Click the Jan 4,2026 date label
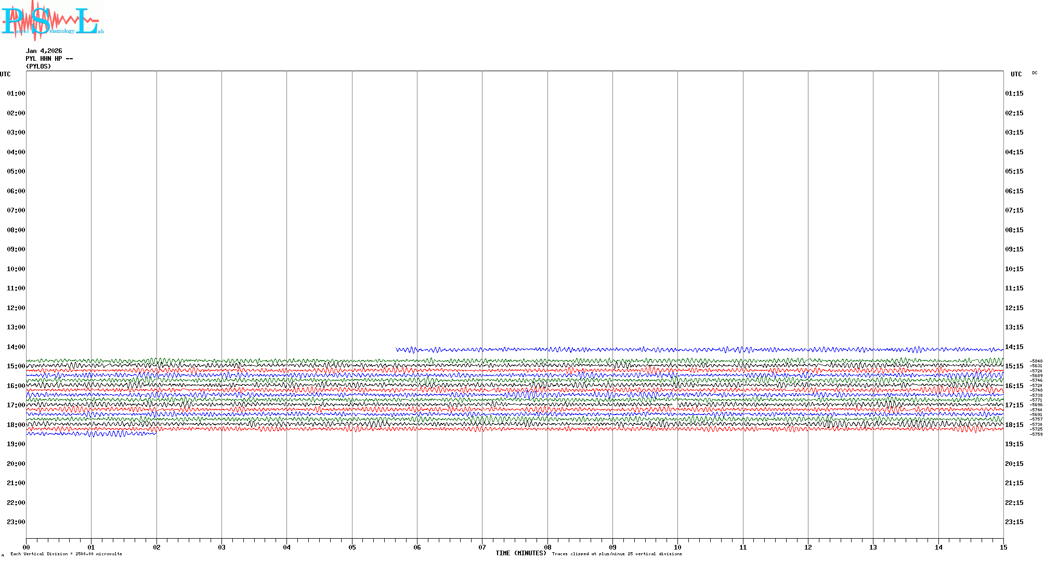 click(x=44, y=51)
